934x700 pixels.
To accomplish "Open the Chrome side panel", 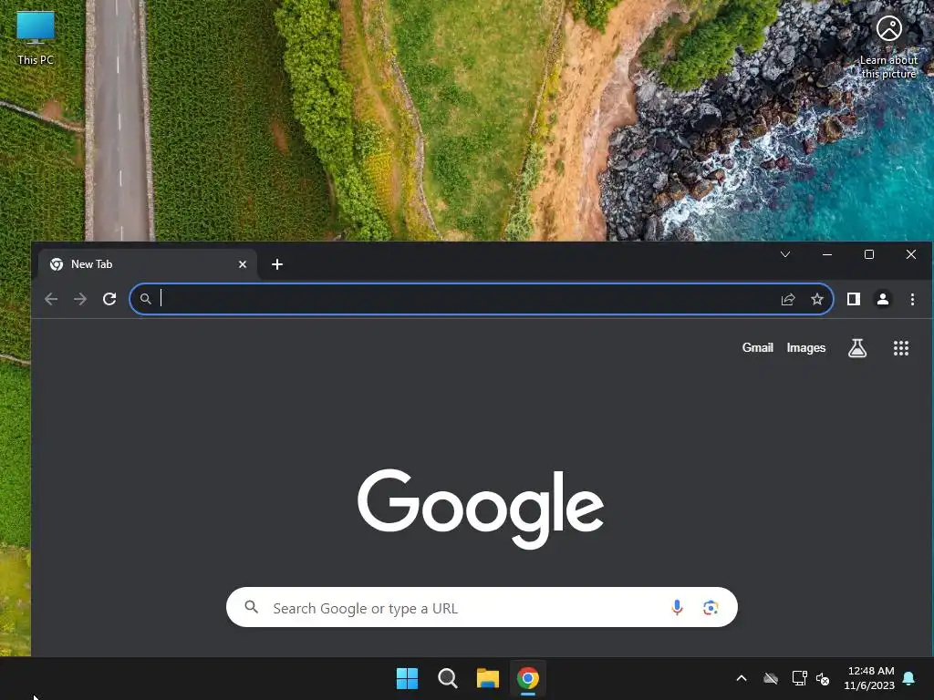I will coord(854,299).
